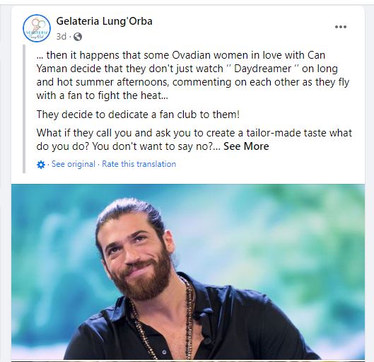This screenshot has width=374, height=362.
Task: Open translation settings gear icon
Action: [41, 165]
